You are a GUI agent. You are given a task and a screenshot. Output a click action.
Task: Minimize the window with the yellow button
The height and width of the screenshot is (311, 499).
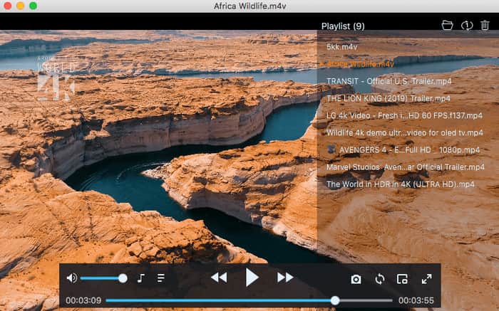(x=21, y=6)
